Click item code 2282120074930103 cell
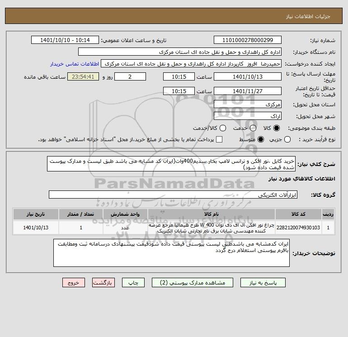348x337 pixels. (x=298, y=228)
